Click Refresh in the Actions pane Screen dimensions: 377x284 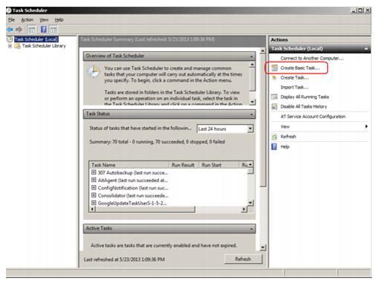coord(288,137)
